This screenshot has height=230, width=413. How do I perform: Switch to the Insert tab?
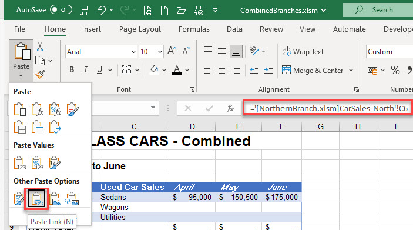point(92,29)
